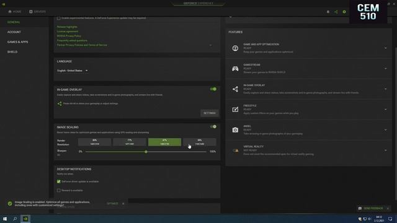Click the In-Game Overlay share icon in Features
Image resolution: width=397 pixels, height=223 pixels.
235,89
